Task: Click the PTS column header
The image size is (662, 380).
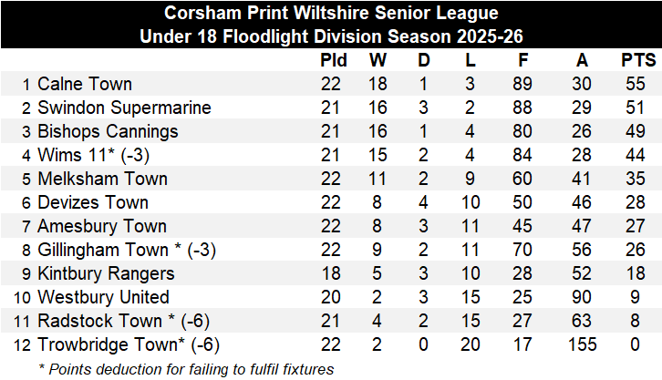Action: pyautogui.click(x=638, y=60)
